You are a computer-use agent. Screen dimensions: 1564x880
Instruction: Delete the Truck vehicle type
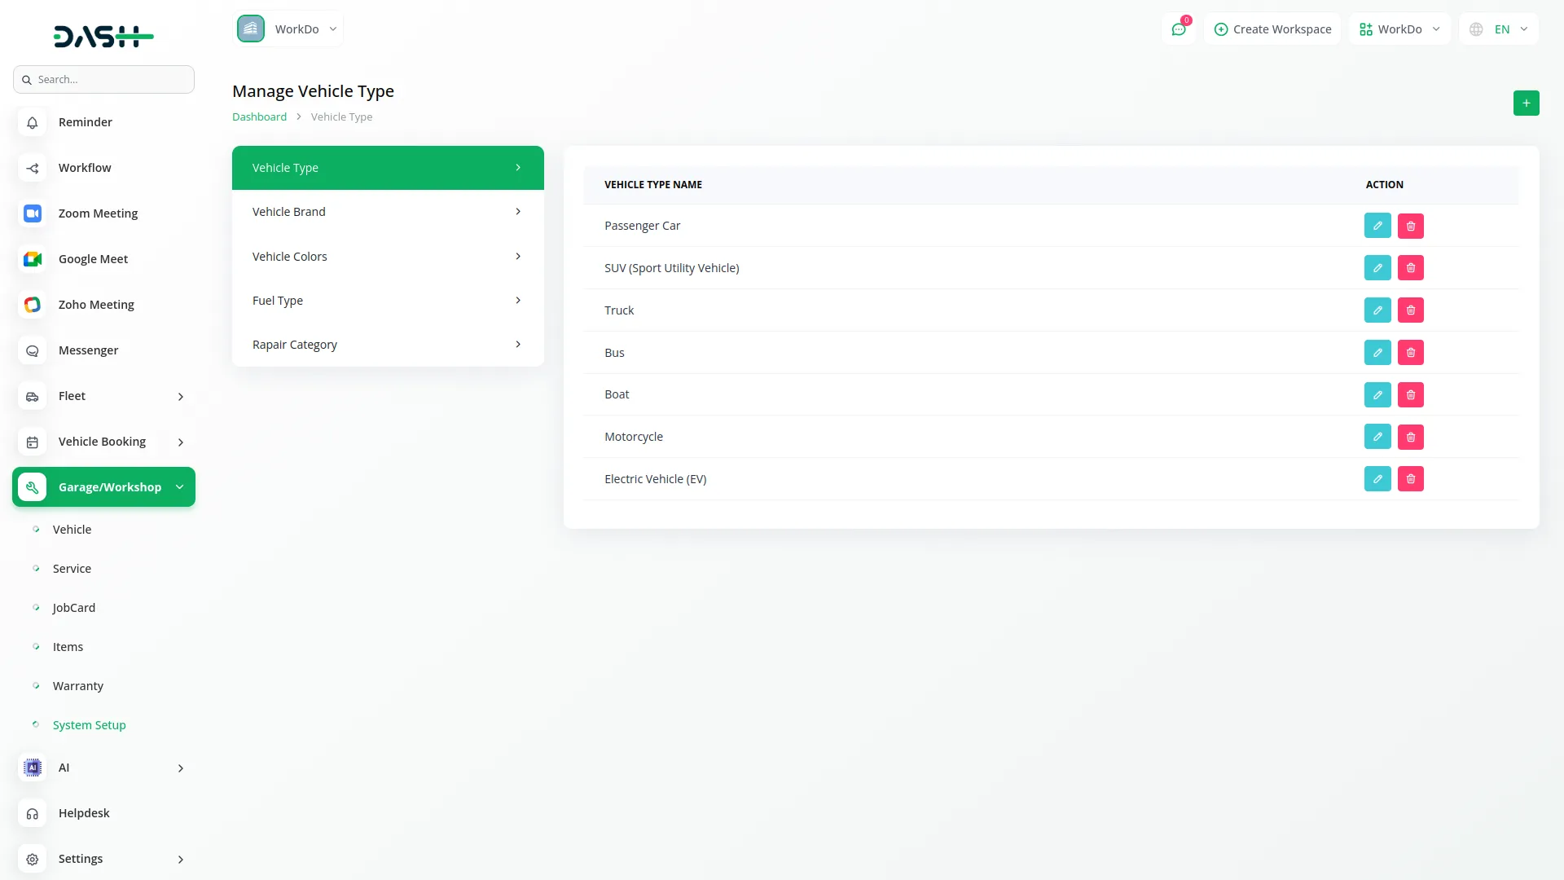click(1410, 310)
